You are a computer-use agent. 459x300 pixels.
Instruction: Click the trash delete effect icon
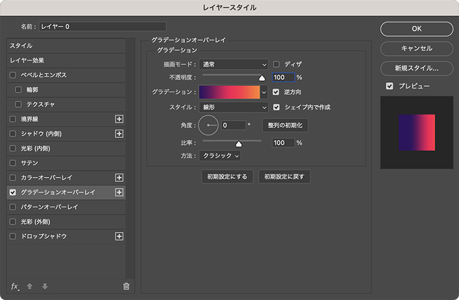coord(126,286)
